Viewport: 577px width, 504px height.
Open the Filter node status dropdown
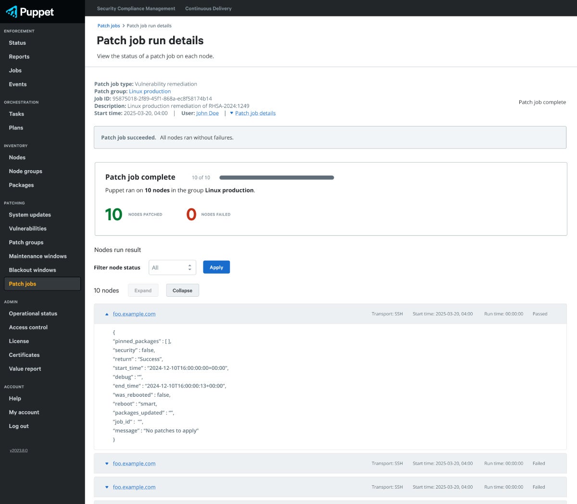(x=172, y=267)
